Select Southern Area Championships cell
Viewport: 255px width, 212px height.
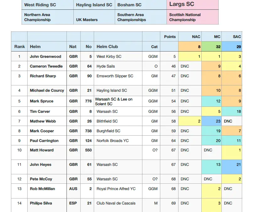[141, 17]
